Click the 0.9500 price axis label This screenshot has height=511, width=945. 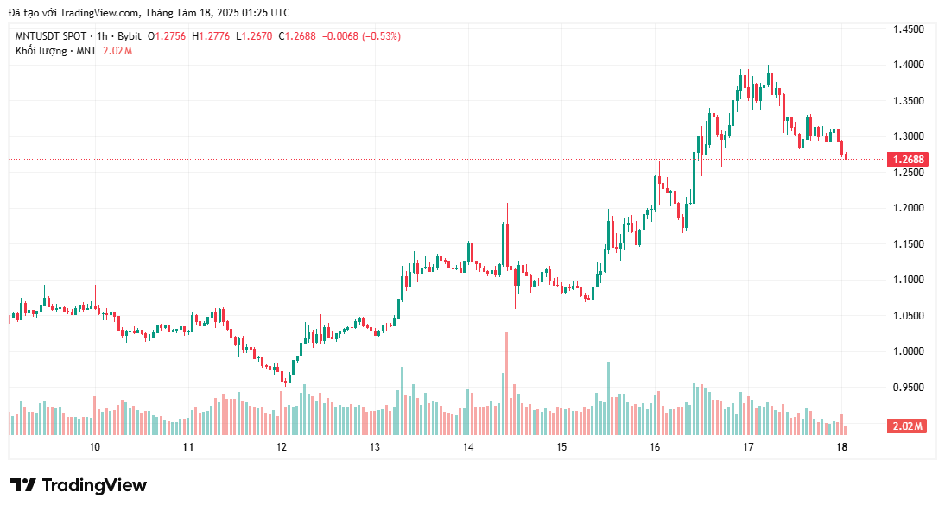[908, 388]
